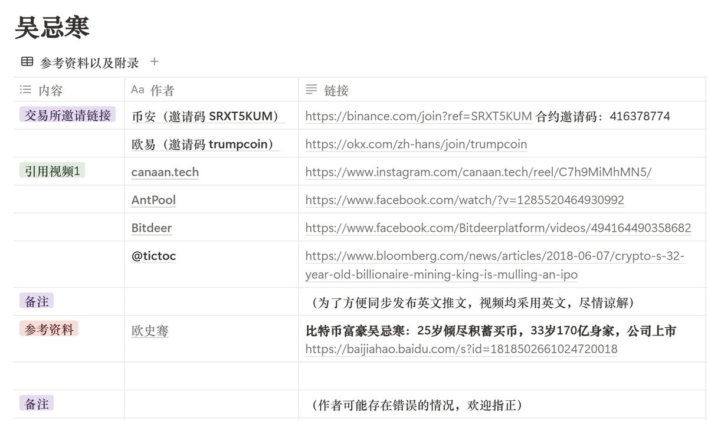This screenshot has height=421, width=708.
Task: Click the list icon in 内容 column header
Action: pos(25,90)
